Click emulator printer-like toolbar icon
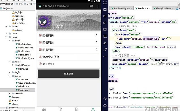 (105, 43)
